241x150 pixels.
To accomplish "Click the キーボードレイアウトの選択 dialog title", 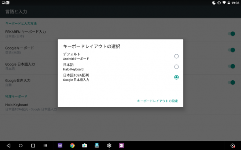I will (x=92, y=46).
